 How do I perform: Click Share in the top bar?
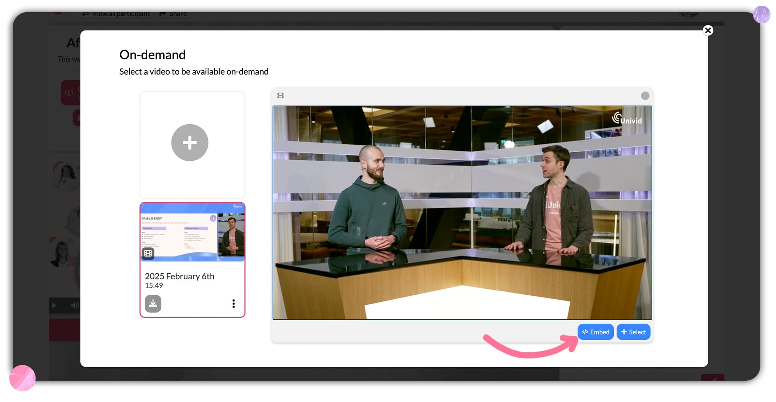pyautogui.click(x=173, y=14)
